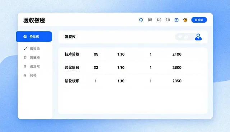Select the blue highlighted sidebar menu item

pos(34,37)
